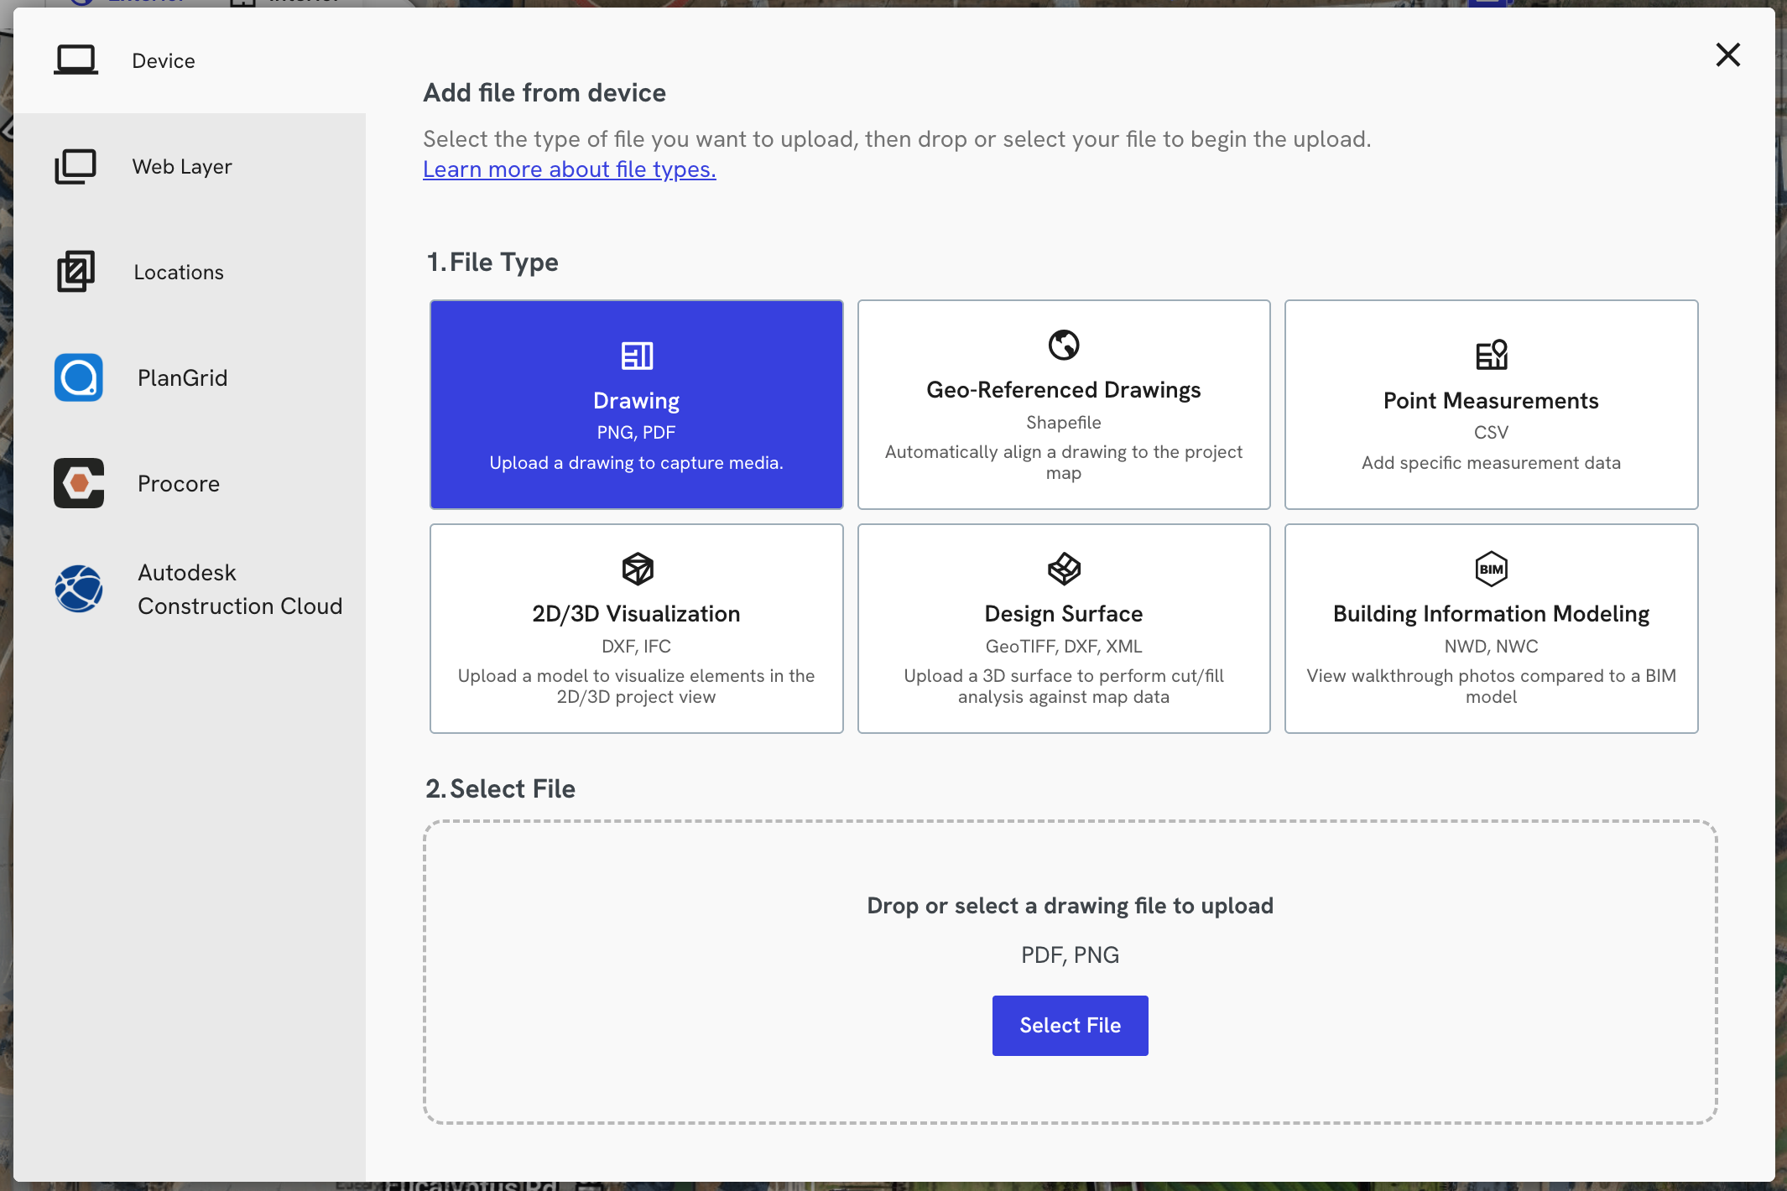Click the Design Surface layers icon
The image size is (1787, 1191).
coord(1064,569)
